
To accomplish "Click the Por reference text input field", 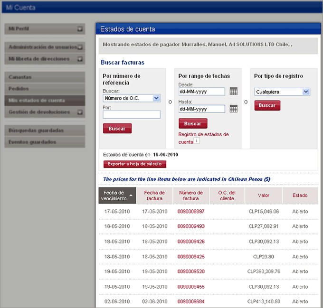I will point(132,114).
